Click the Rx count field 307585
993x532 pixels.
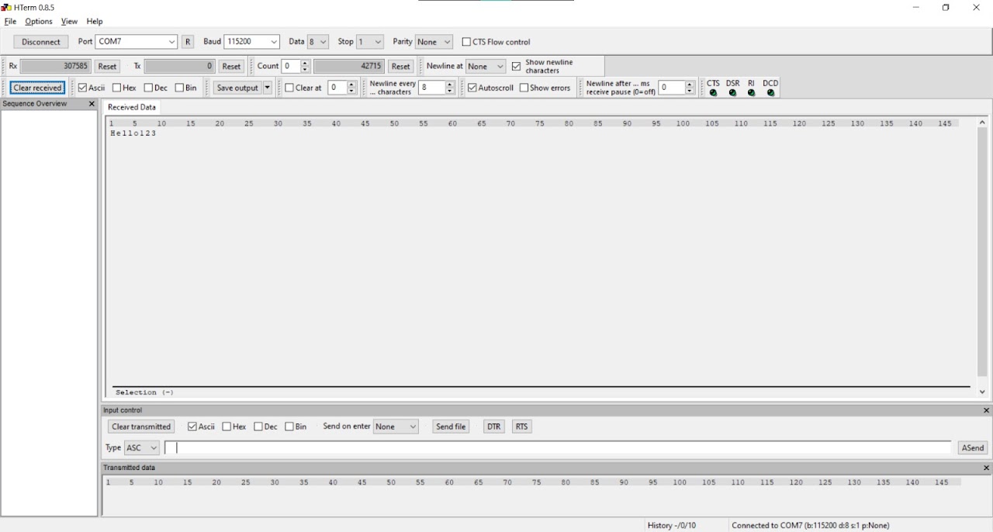click(x=56, y=66)
